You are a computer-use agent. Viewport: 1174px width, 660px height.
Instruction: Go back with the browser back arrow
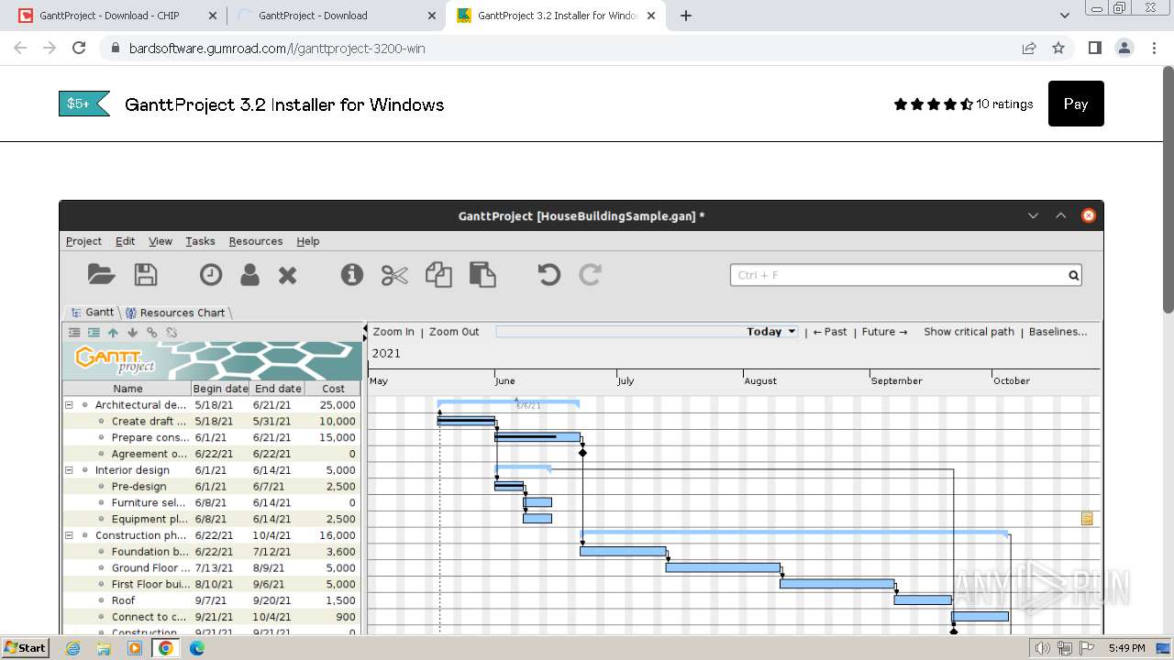click(x=20, y=48)
